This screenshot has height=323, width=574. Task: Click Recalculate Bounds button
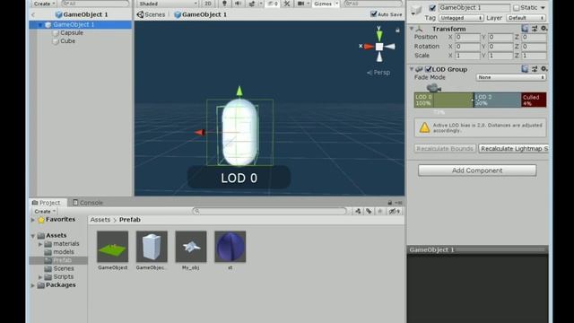coord(445,148)
